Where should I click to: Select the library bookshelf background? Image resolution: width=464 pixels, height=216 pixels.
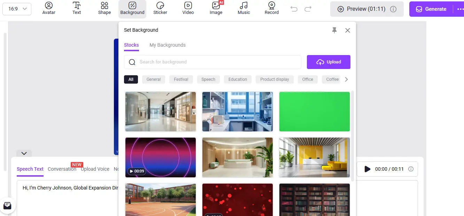tap(315, 200)
